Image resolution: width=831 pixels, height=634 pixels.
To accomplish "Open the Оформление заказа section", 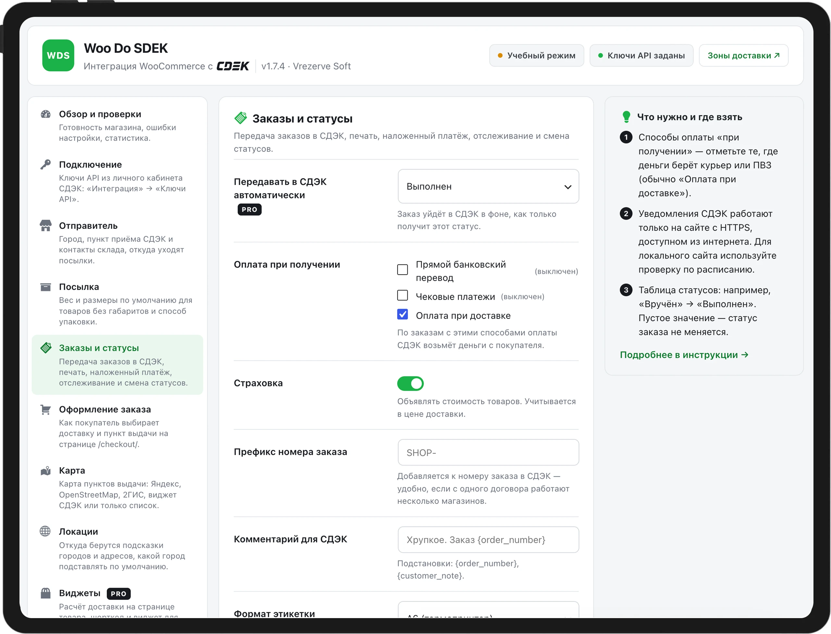I will point(118,426).
